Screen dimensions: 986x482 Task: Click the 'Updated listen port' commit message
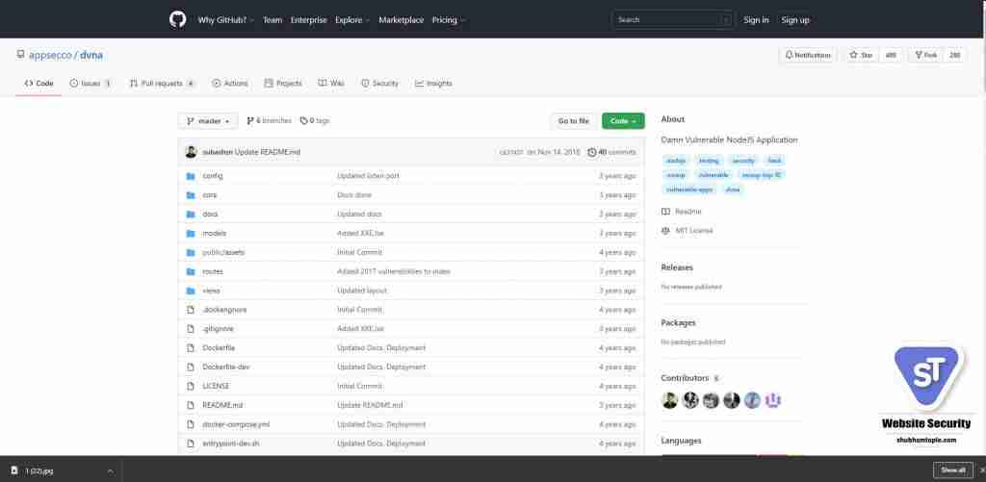point(368,176)
